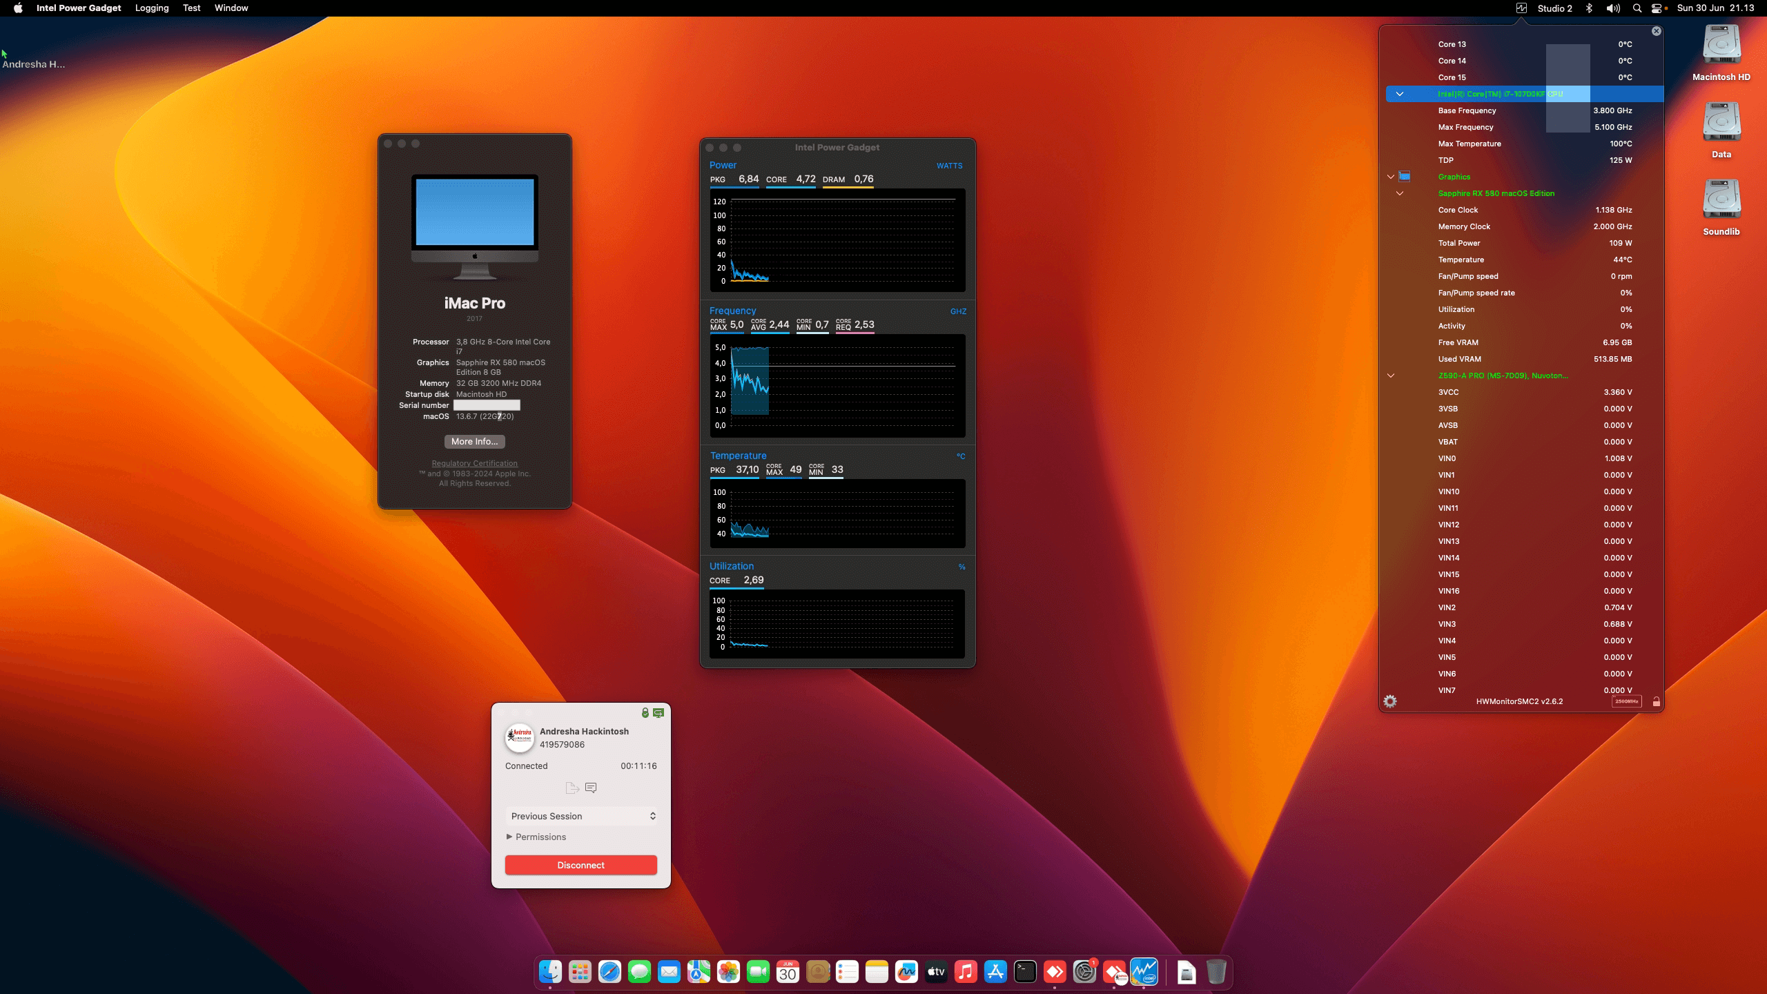Open FaceTime from the dock

point(758,972)
